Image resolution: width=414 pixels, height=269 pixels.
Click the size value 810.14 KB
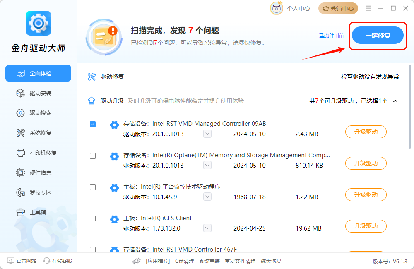pyautogui.click(x=309, y=166)
